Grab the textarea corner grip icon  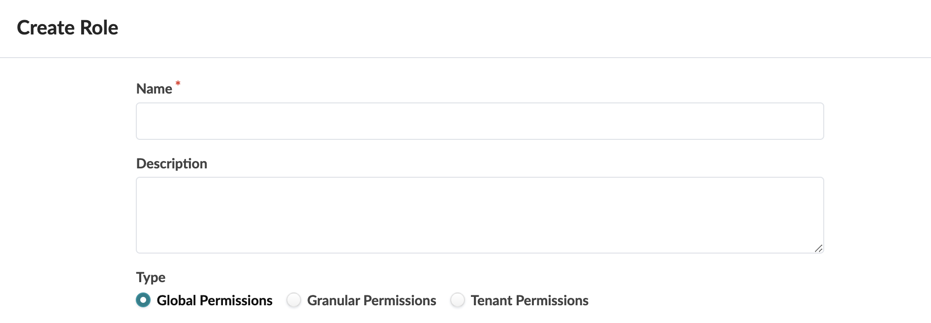(x=818, y=248)
